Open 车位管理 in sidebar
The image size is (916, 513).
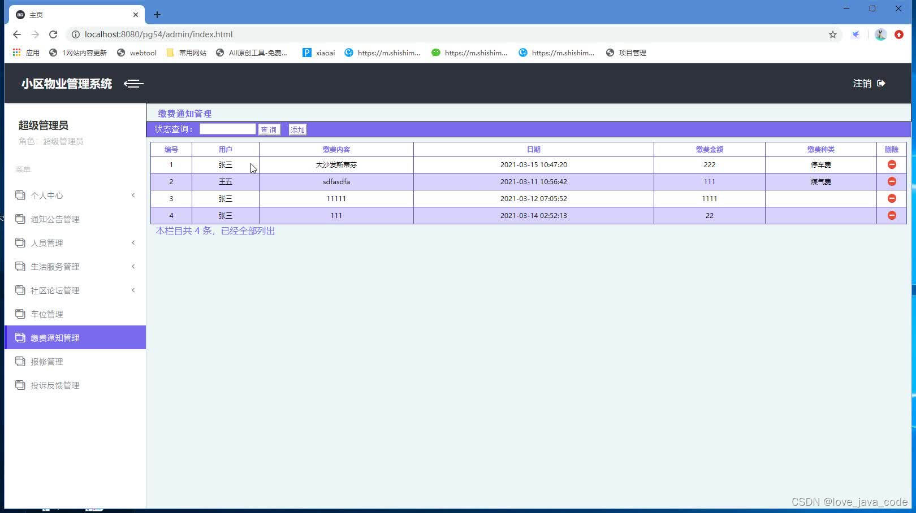pos(75,314)
